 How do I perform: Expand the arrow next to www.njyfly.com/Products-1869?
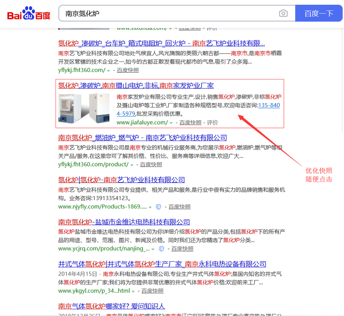click(x=150, y=207)
